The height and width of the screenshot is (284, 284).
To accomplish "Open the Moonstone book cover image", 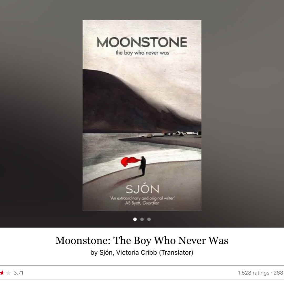I will [x=142, y=115].
